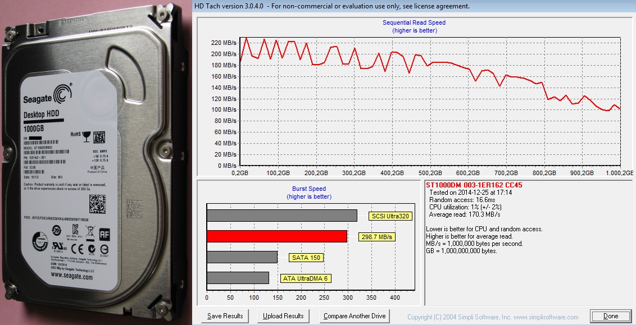Viewport: 636px width, 325px height.
Task: Click the SATA 150 label
Action: point(306,257)
